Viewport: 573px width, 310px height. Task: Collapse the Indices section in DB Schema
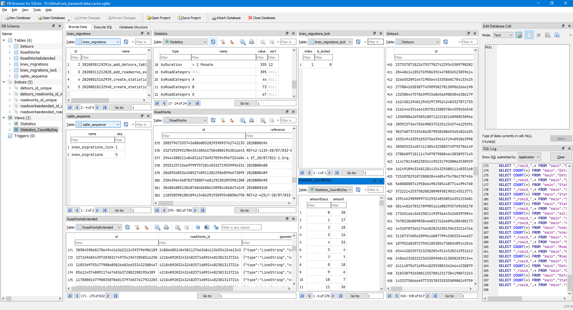[x=4, y=82]
